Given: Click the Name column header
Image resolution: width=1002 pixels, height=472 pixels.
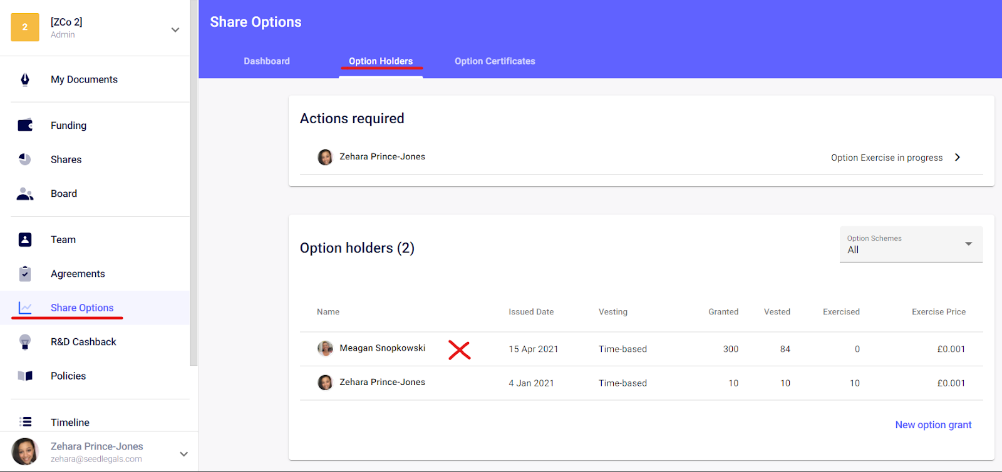Looking at the screenshot, I should tap(328, 312).
